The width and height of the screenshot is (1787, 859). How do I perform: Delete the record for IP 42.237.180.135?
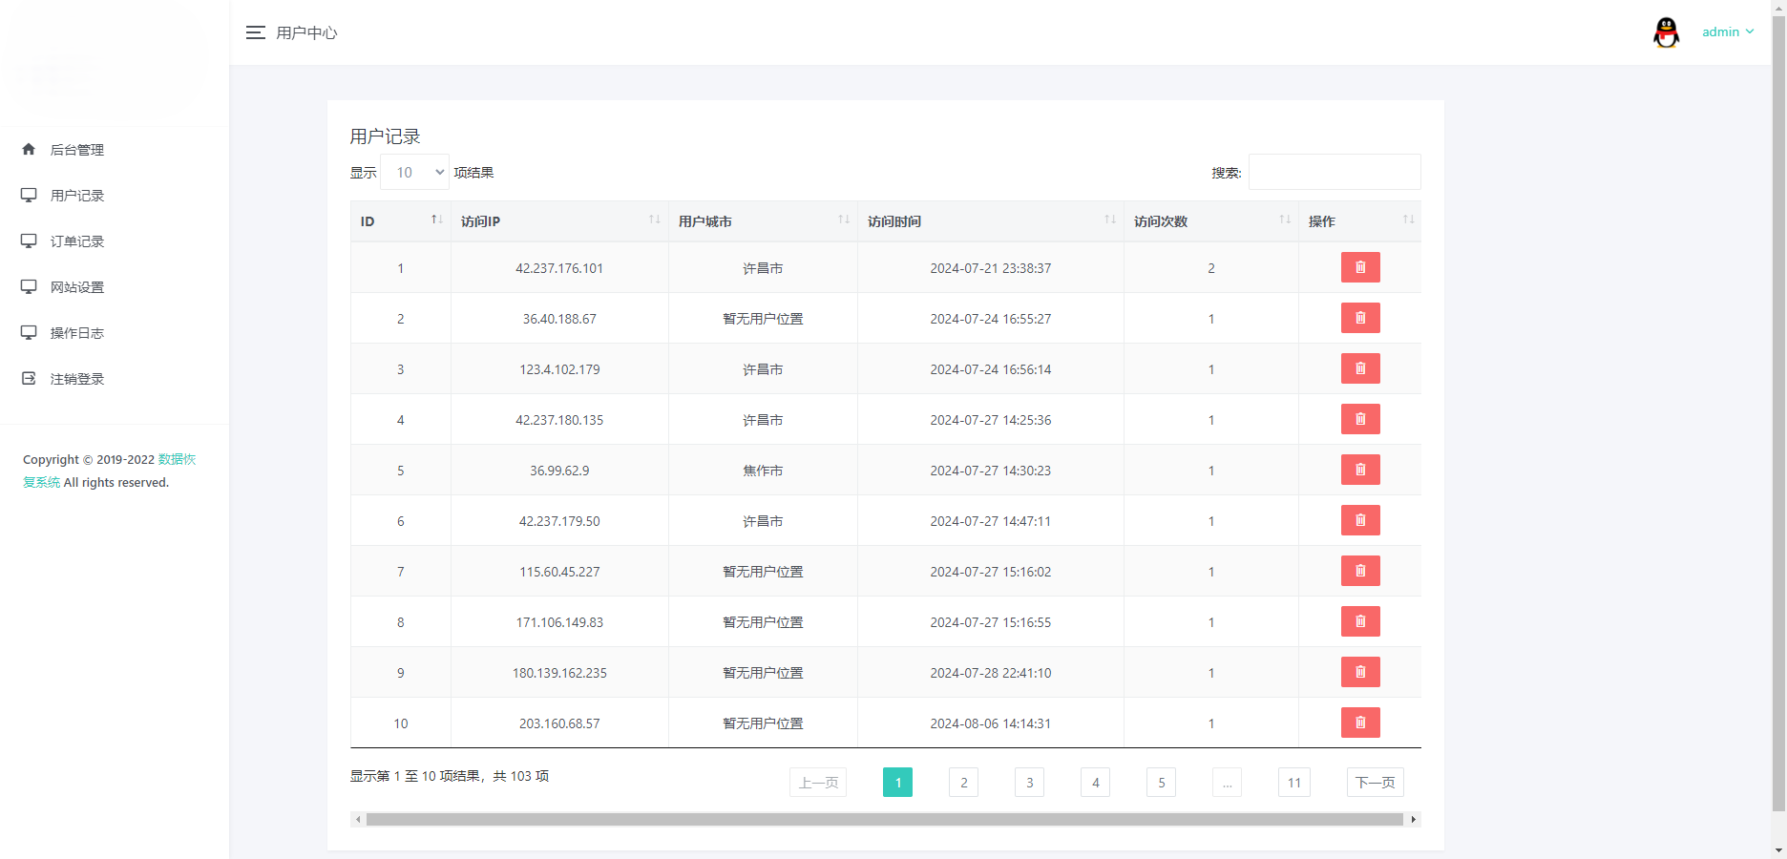pos(1360,419)
